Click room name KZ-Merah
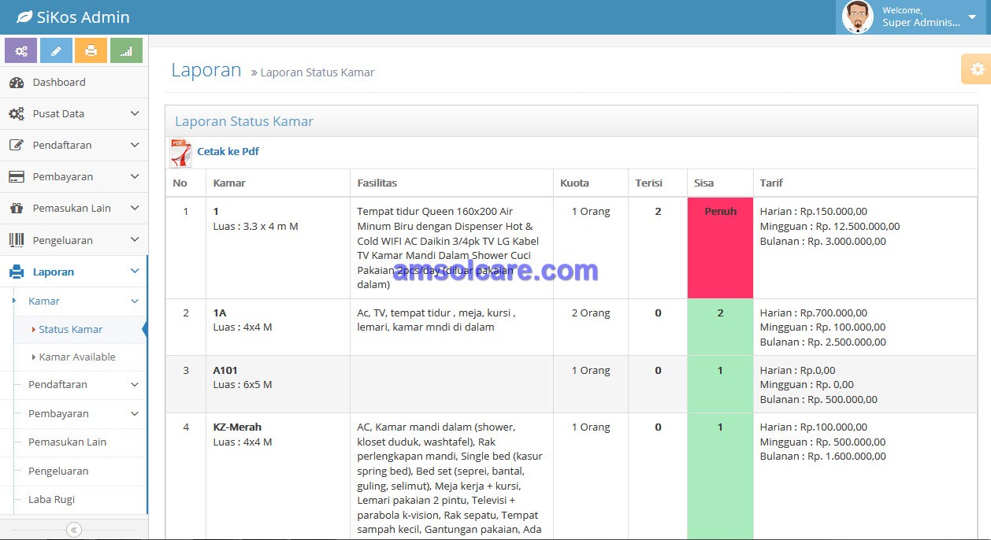The height and width of the screenshot is (540, 991). (x=237, y=427)
